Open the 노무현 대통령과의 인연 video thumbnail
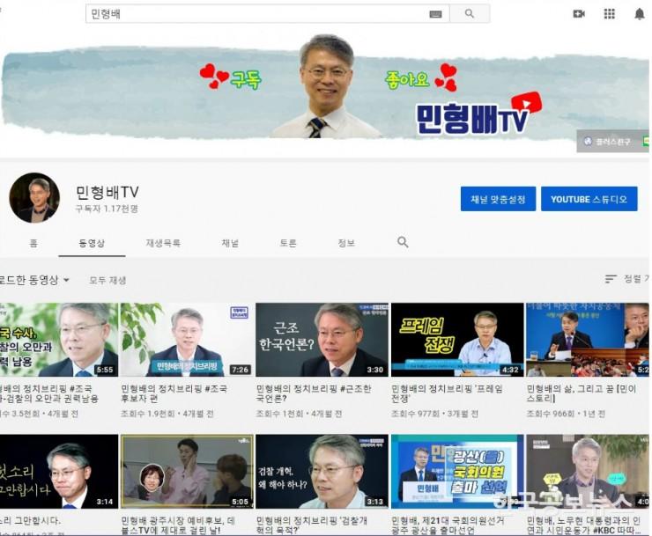 [x=588, y=472]
